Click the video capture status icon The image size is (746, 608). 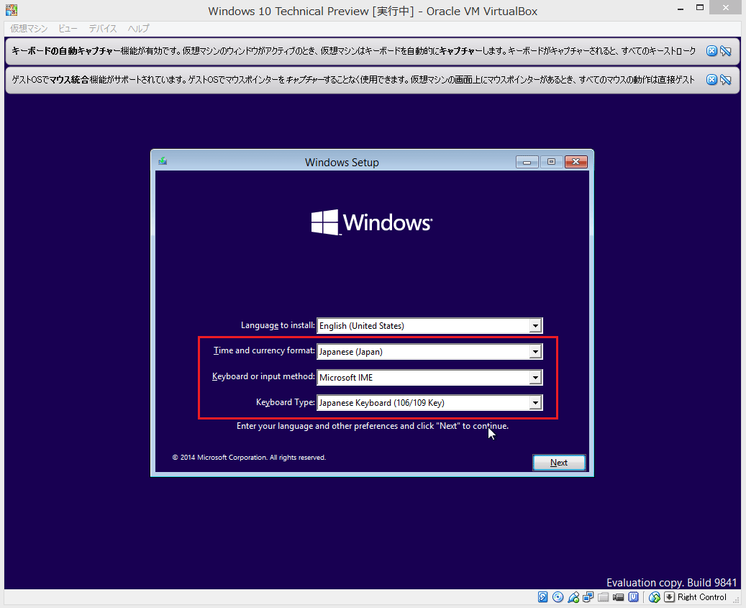tap(619, 597)
